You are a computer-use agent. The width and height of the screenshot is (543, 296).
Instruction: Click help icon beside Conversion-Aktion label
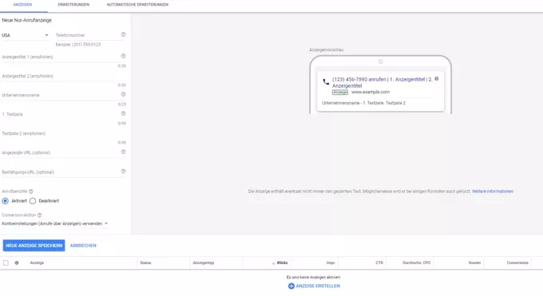coord(39,215)
